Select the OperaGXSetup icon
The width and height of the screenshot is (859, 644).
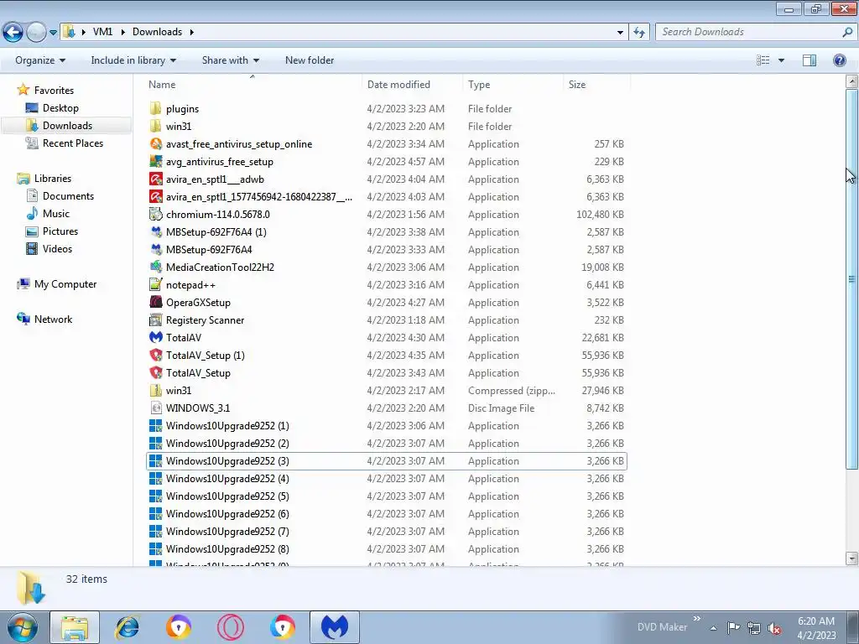(x=155, y=302)
